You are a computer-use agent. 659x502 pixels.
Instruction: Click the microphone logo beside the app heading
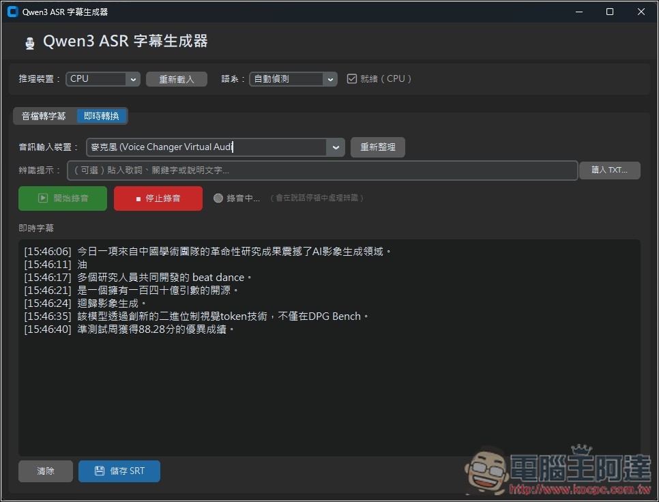[x=29, y=43]
